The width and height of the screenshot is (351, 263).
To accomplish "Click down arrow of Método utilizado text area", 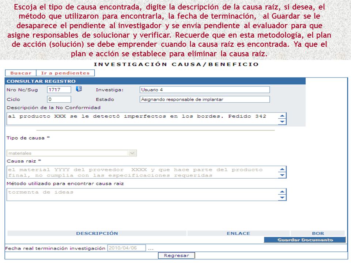I will (x=282, y=198).
